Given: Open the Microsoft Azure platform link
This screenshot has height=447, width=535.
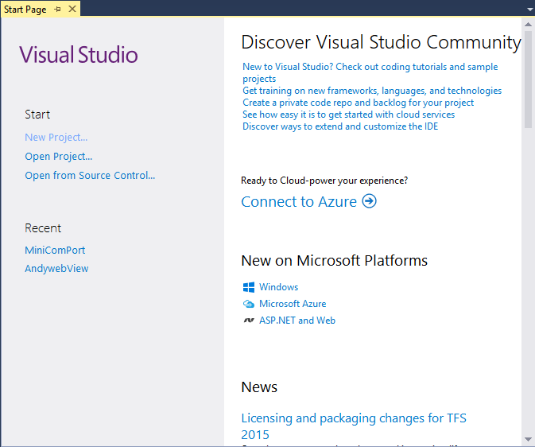Looking at the screenshot, I should (293, 304).
